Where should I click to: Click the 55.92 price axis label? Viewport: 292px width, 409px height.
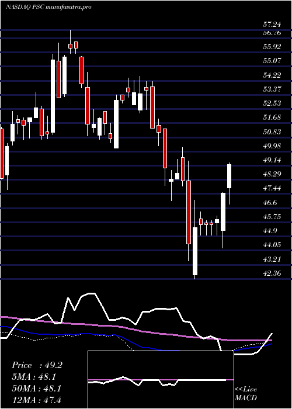point(272,47)
